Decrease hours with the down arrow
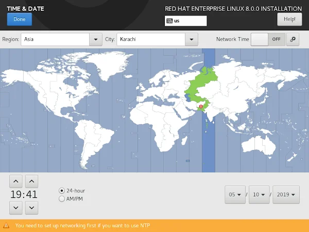Screen dimensions: 309x232 (16, 208)
